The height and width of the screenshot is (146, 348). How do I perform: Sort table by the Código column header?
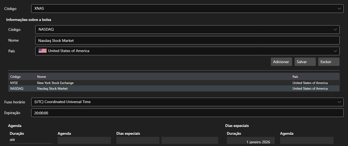coord(15,77)
